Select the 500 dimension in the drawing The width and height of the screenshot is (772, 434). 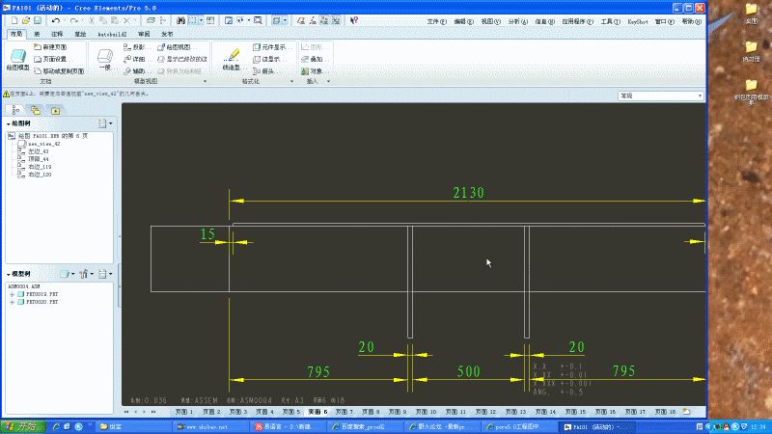(x=468, y=371)
